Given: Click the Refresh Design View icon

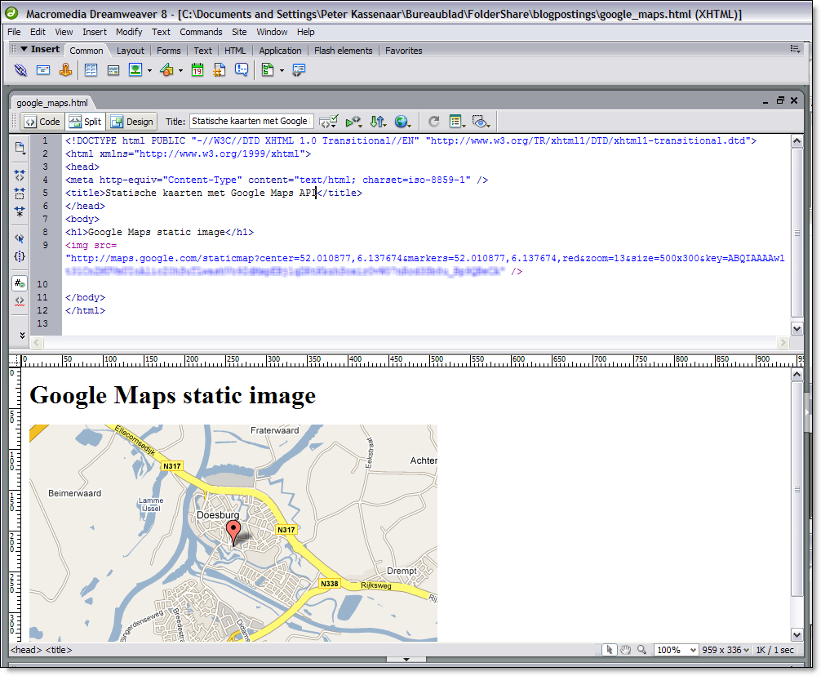Looking at the screenshot, I should (x=434, y=122).
